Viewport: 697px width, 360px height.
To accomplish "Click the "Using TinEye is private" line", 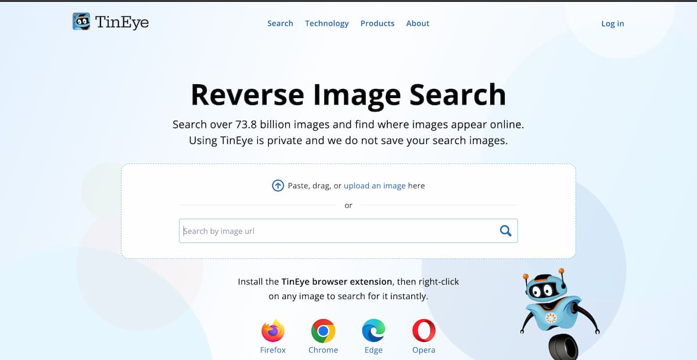I will (x=348, y=141).
